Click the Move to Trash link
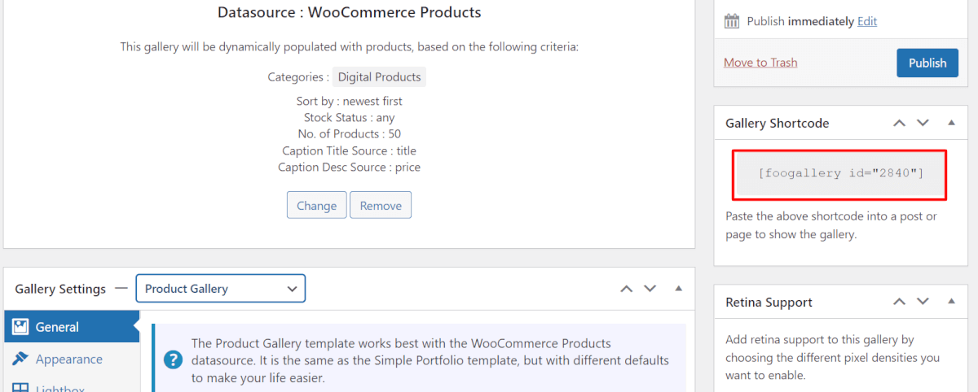The width and height of the screenshot is (978, 392). click(x=760, y=63)
